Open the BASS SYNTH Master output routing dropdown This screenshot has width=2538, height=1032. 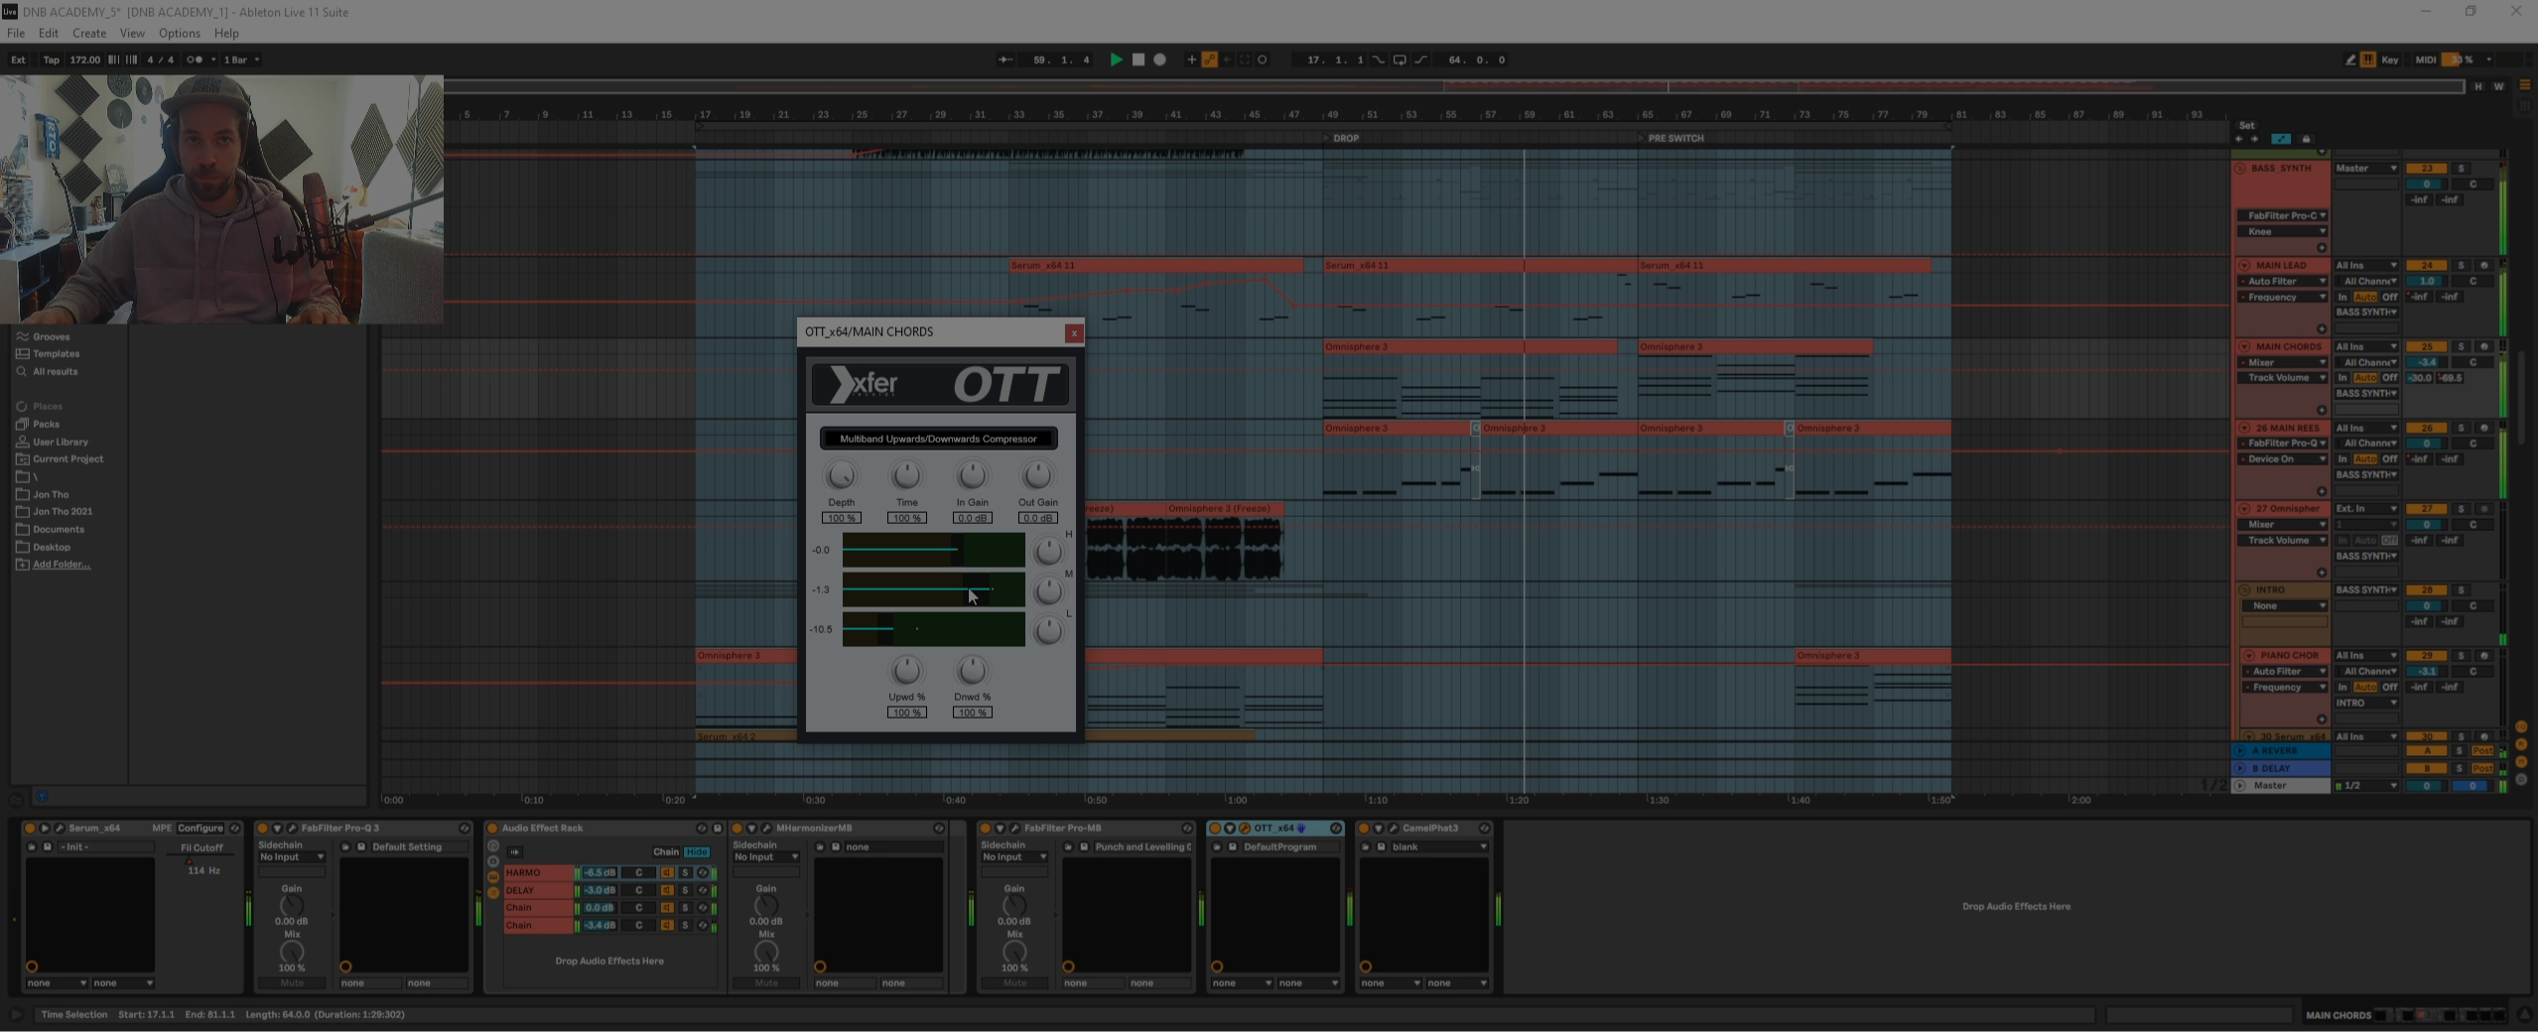[x=2366, y=169]
